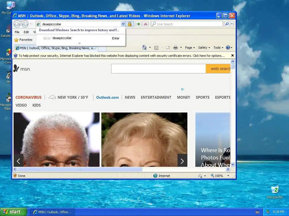Open the search provider dropdown arrow
289x216 pixels.
pos(232,24)
